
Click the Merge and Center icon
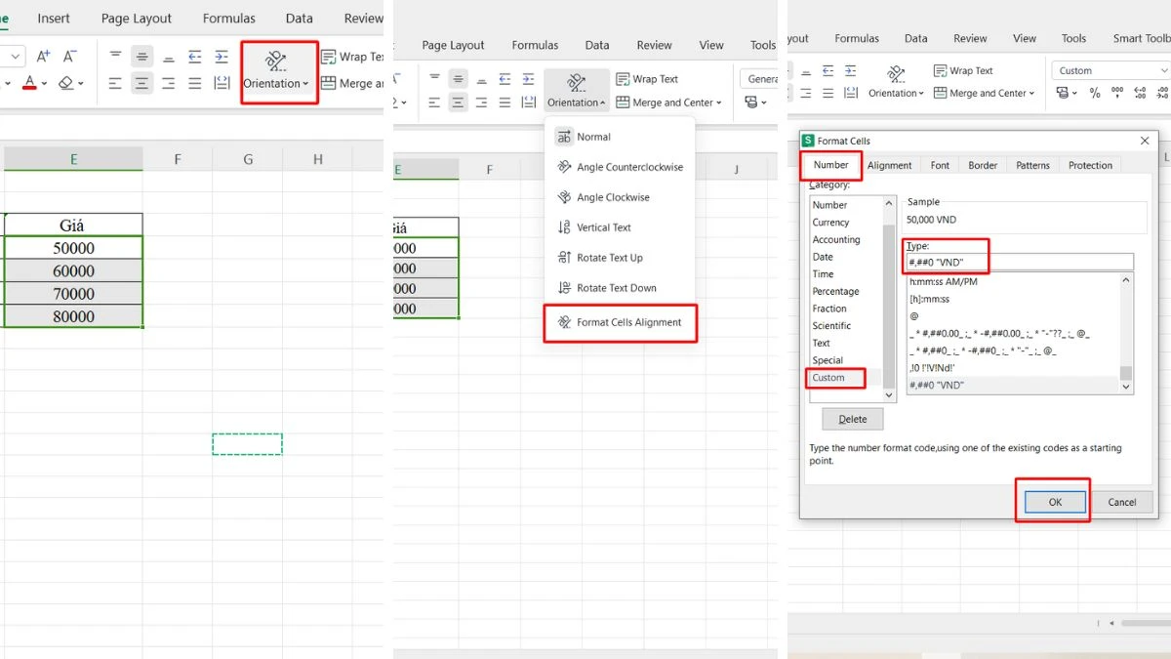tap(625, 102)
